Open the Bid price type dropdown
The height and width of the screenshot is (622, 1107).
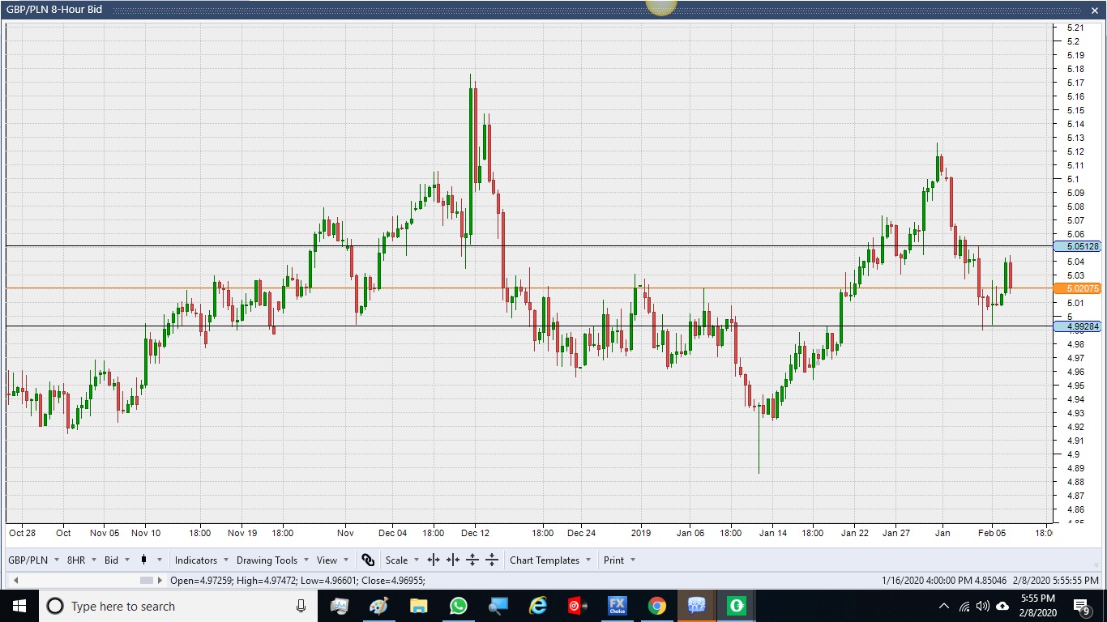click(x=118, y=560)
